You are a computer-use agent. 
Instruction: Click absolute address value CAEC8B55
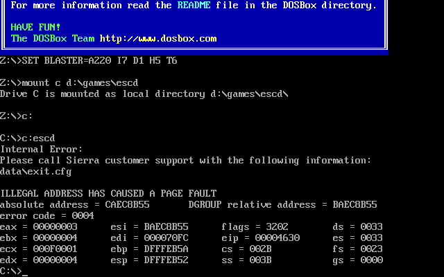[128, 205]
